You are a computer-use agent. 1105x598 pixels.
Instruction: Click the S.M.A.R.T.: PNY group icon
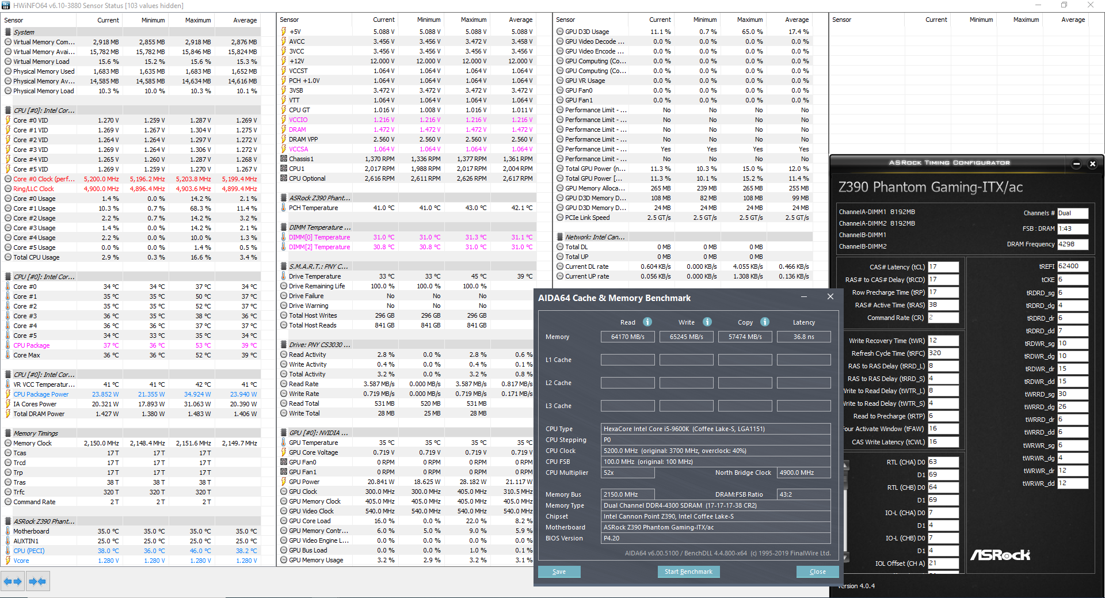click(x=284, y=266)
